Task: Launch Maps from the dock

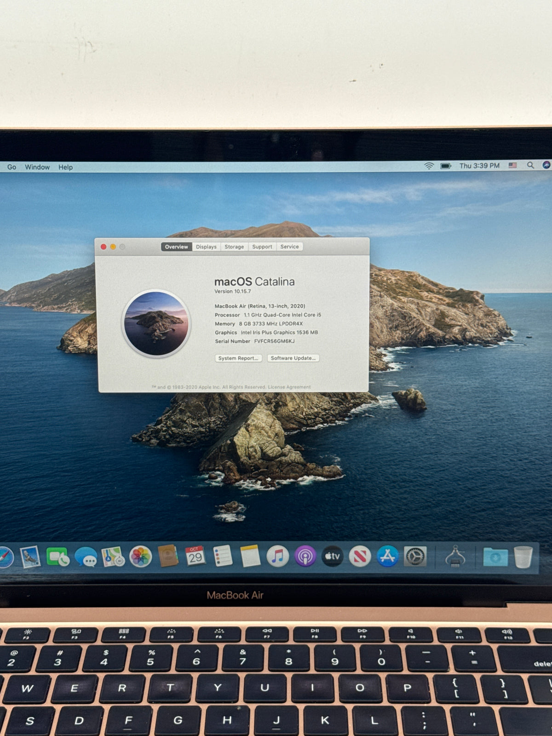Action: [113, 557]
